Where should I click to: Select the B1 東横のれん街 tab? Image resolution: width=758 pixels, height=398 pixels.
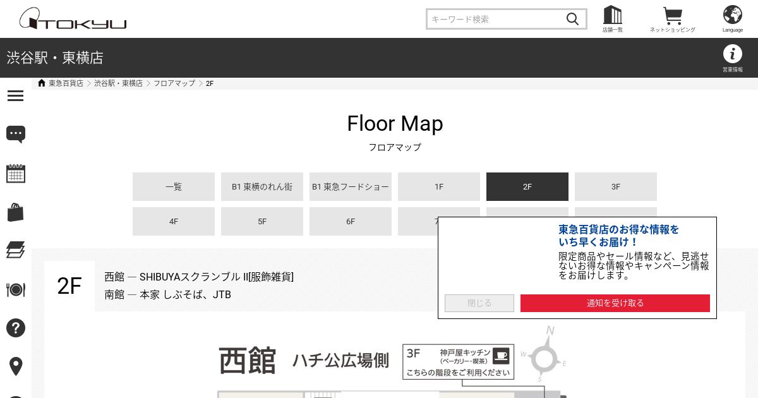point(262,186)
